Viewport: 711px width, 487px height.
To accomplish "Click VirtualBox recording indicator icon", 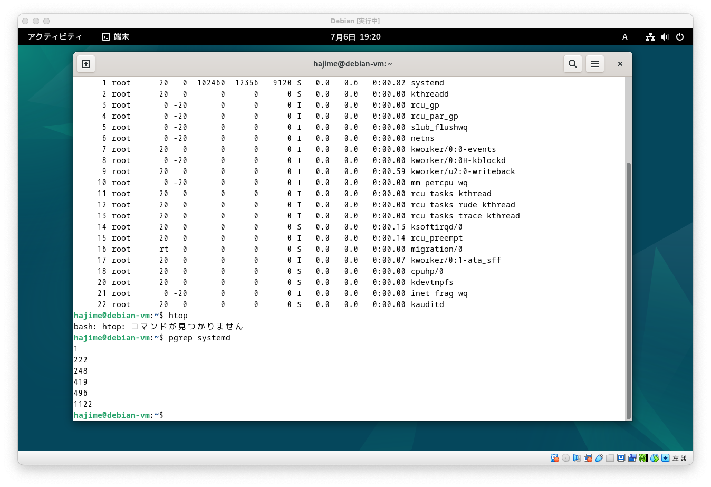I will (632, 458).
